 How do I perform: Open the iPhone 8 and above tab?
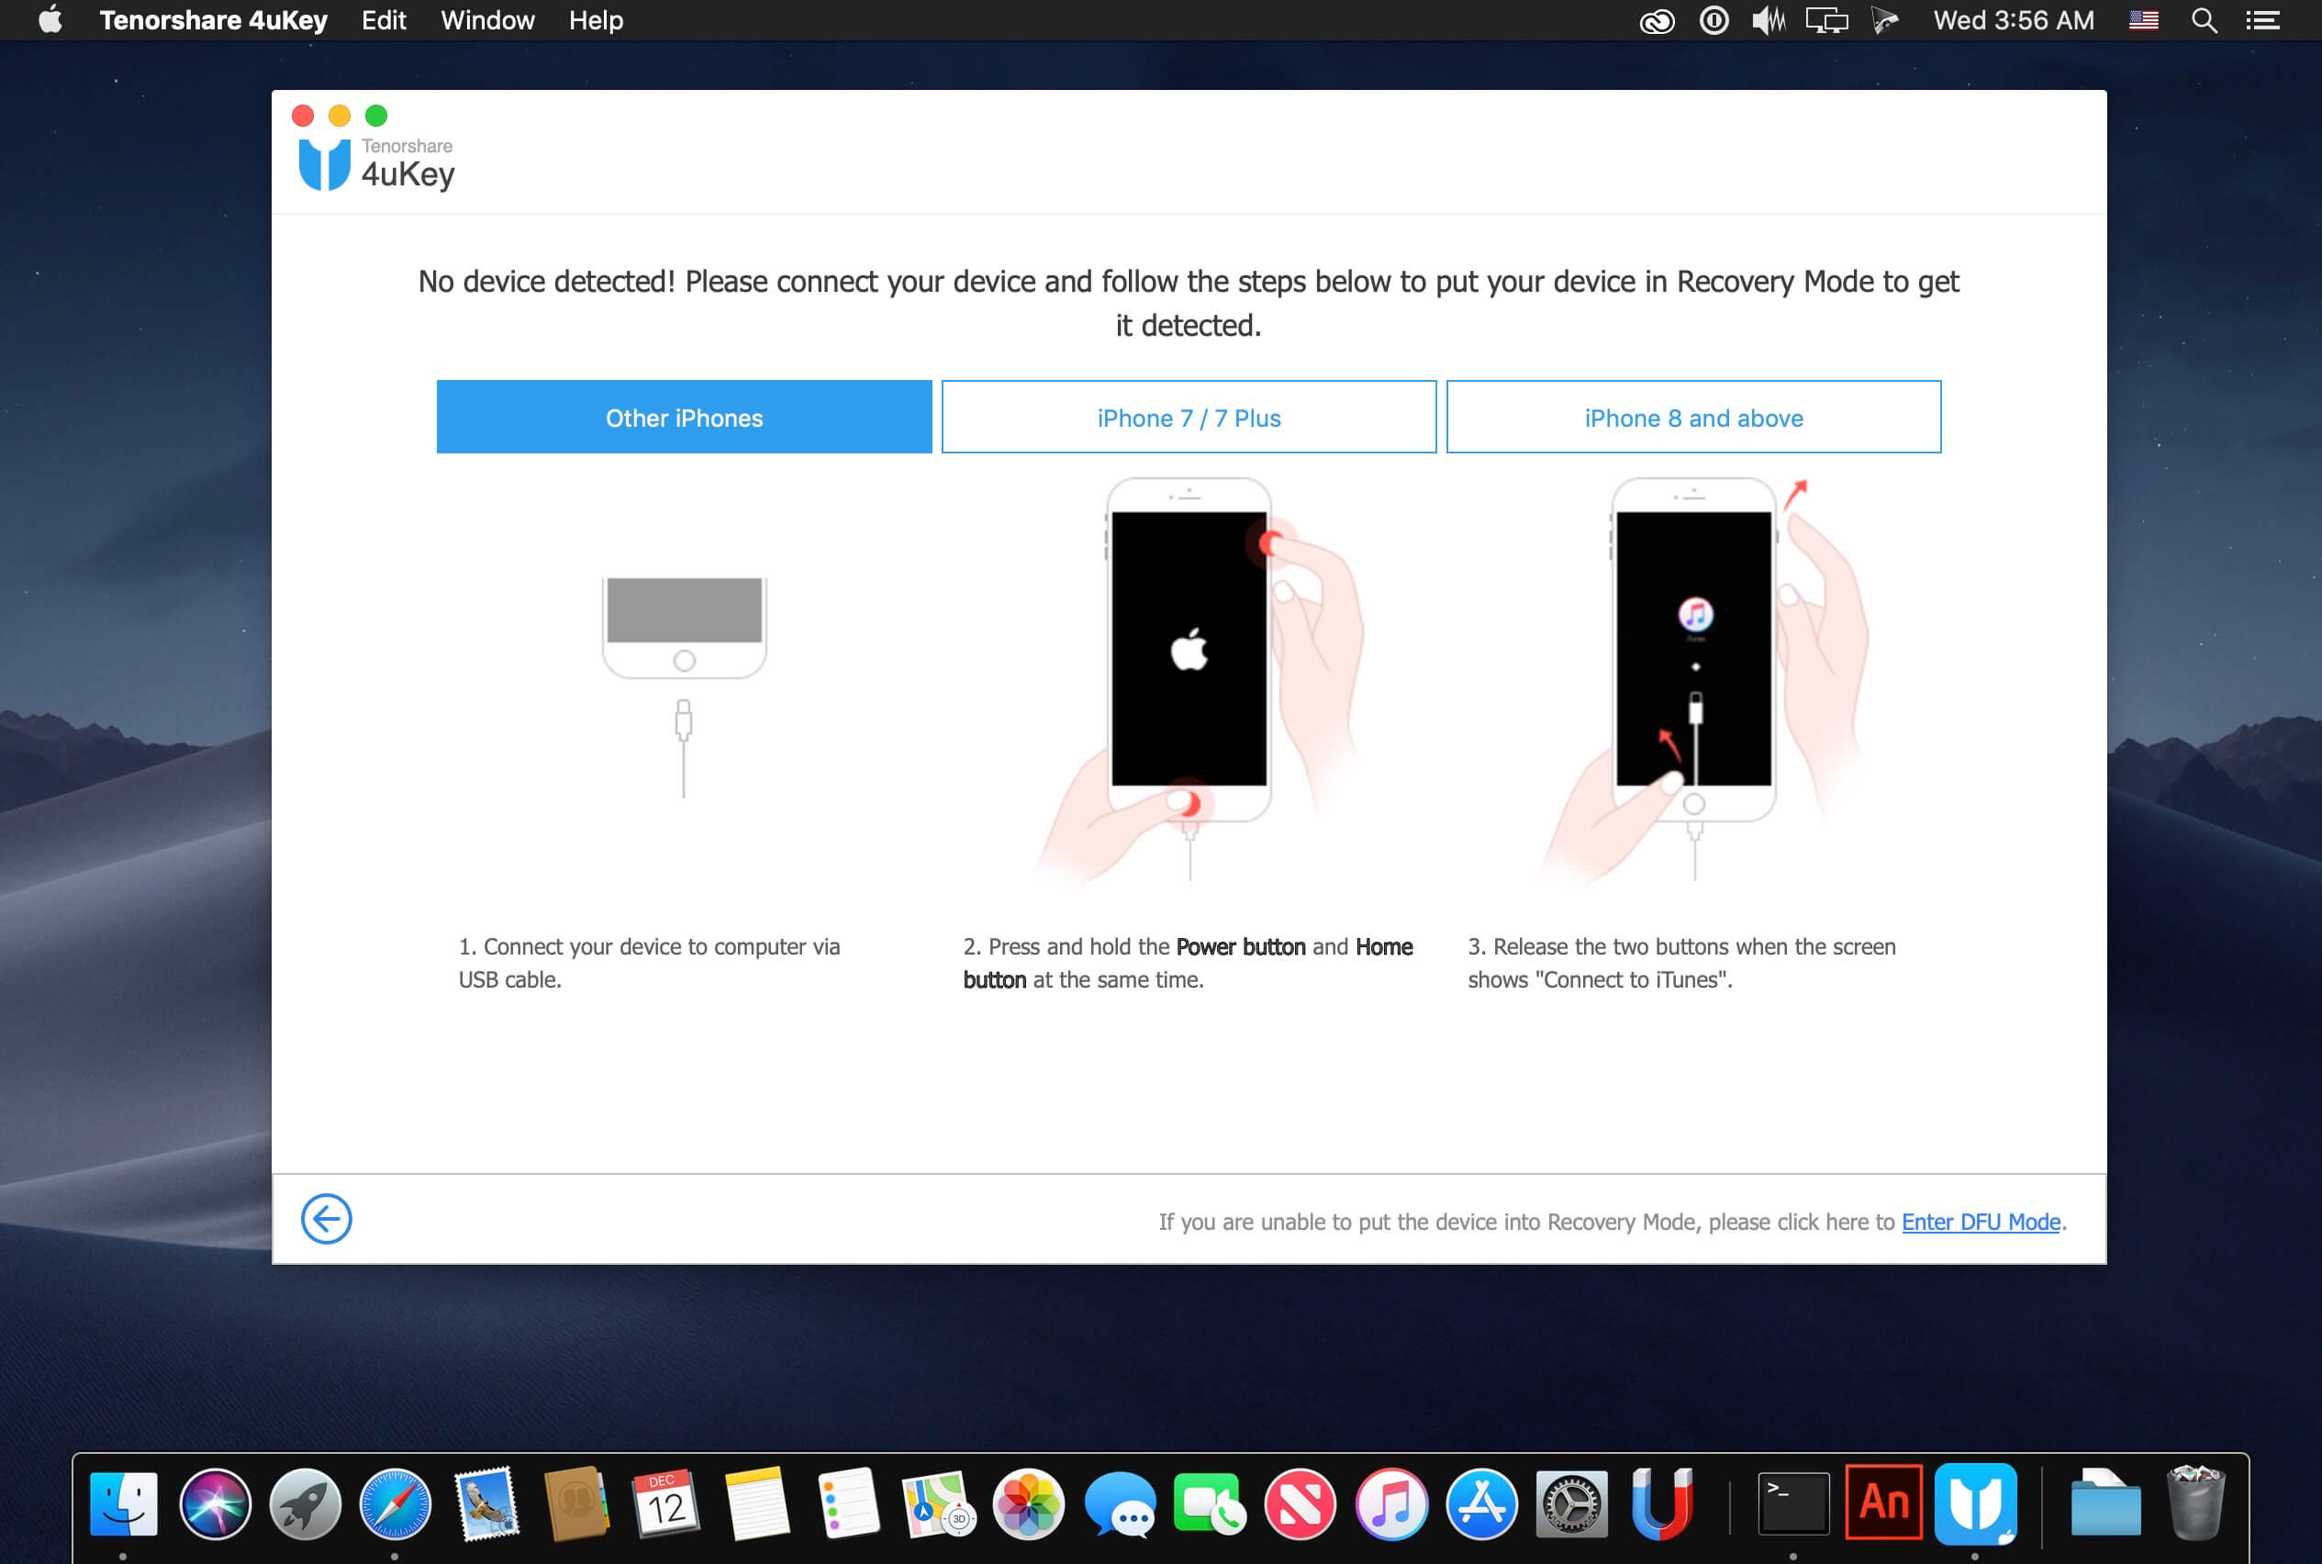(1692, 417)
